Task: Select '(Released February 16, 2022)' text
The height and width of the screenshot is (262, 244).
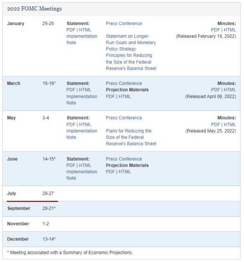Action: click(206, 36)
